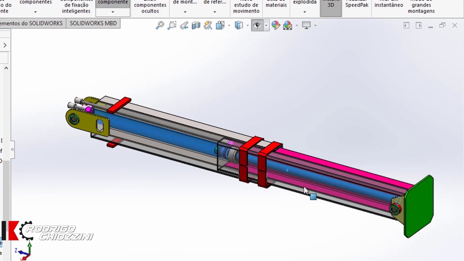Open the Apply Scene dropdown arrow
This screenshot has width=464, height=261.
coord(297,25)
